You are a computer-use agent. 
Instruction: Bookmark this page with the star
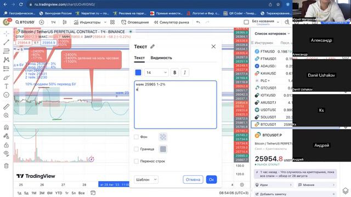[x=278, y=4]
